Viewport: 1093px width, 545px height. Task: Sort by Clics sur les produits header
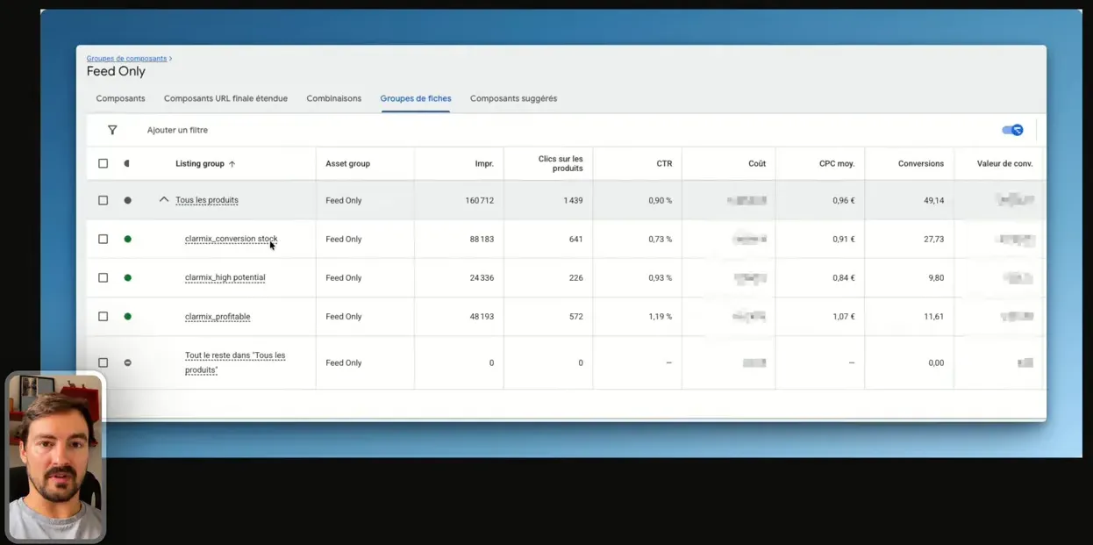[x=561, y=163]
